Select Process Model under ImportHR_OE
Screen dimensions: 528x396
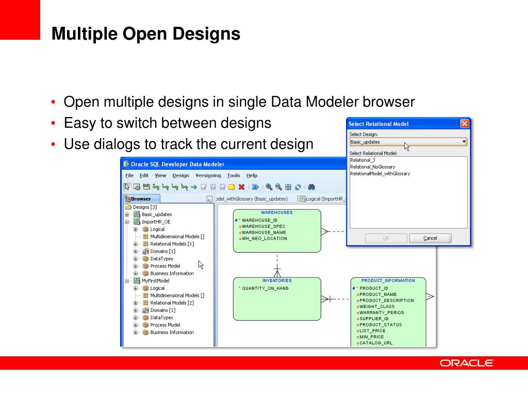click(x=165, y=266)
